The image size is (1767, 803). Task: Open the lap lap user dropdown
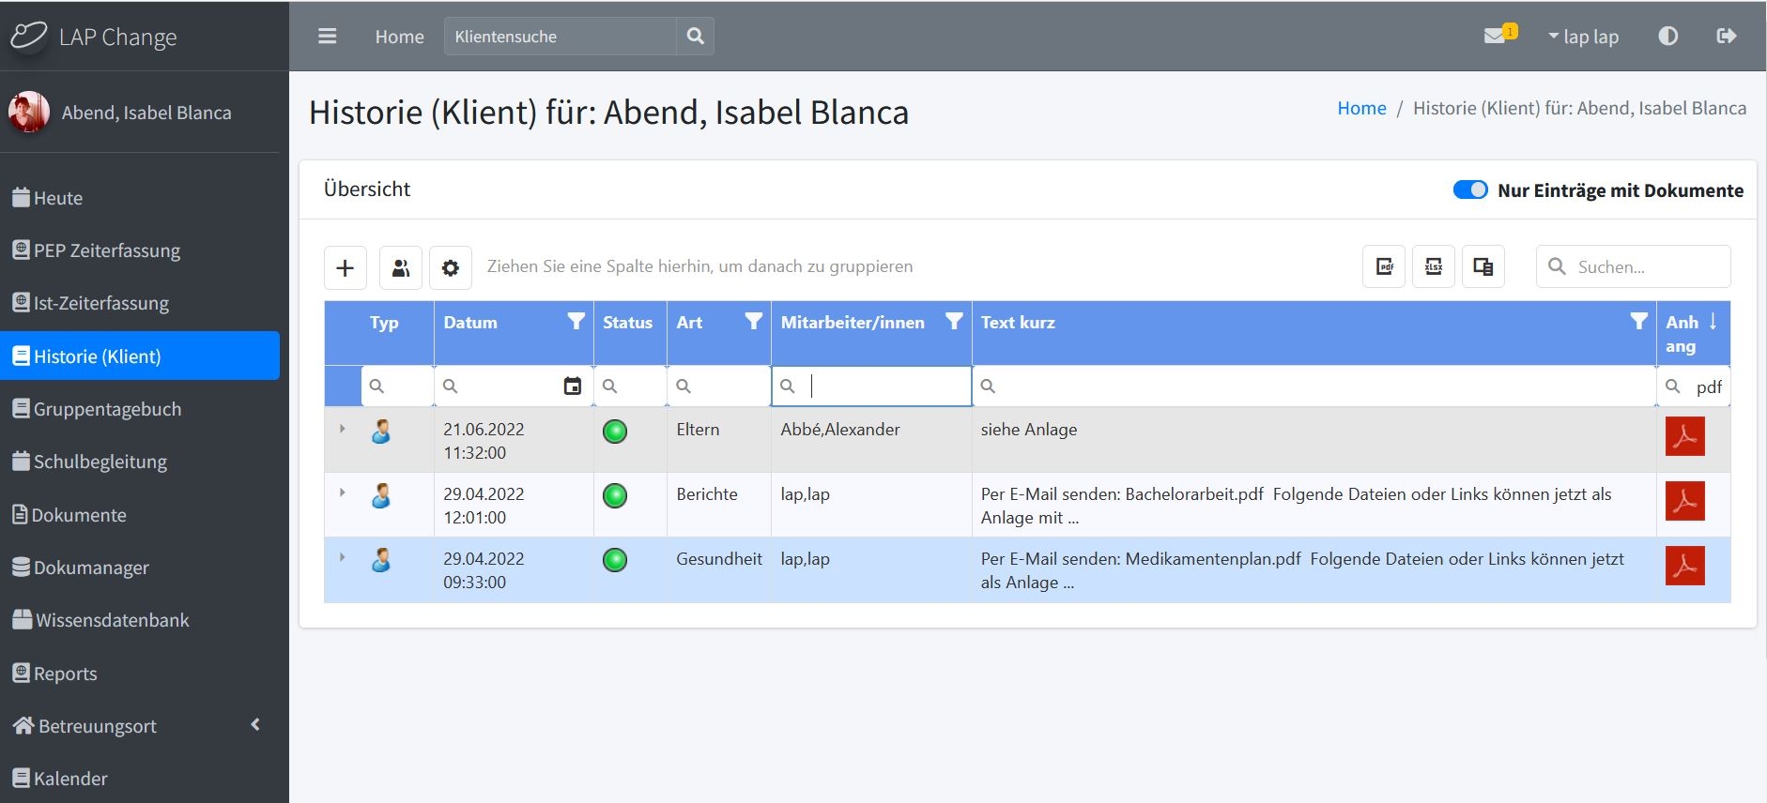click(1584, 37)
